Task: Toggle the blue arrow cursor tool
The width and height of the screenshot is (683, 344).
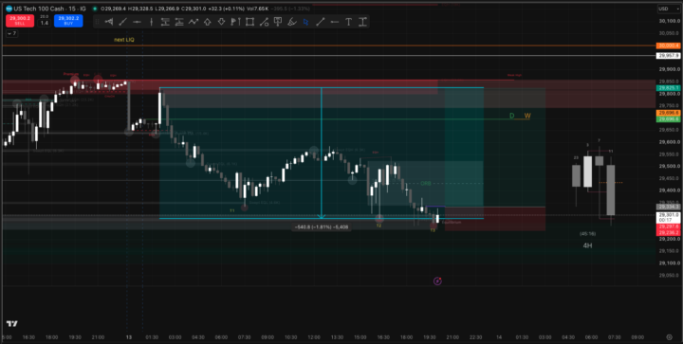Action: 305,22
